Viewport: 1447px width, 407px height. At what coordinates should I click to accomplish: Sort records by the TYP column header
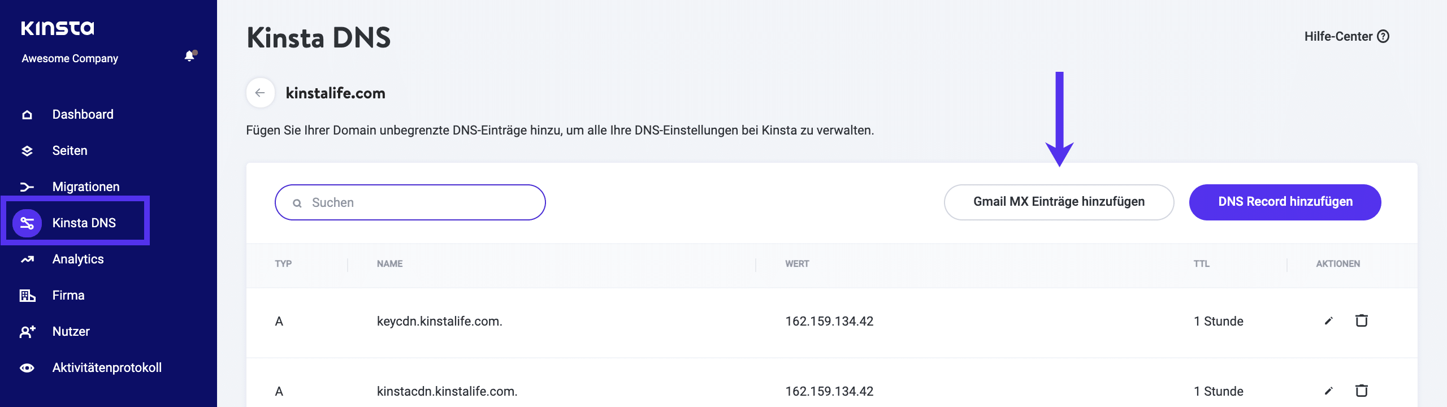283,263
